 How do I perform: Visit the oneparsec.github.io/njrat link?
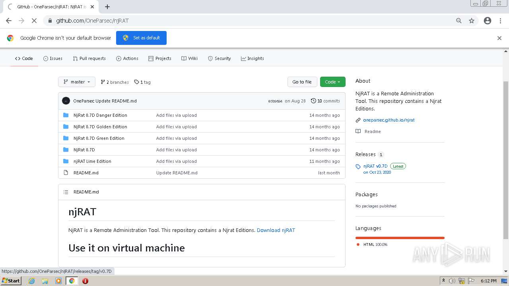pyautogui.click(x=389, y=120)
